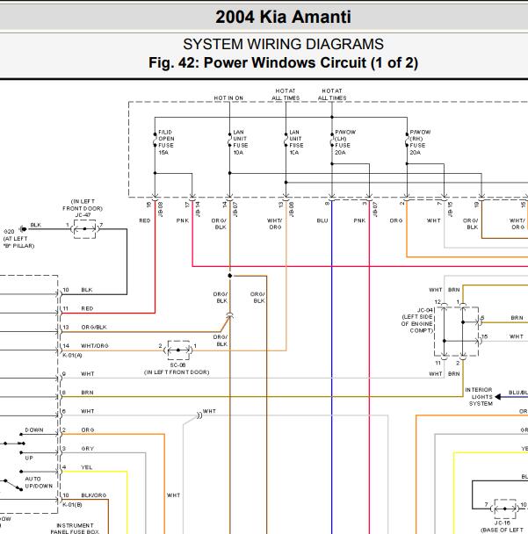The height and width of the screenshot is (534, 528).
Task: Click the JC-16 connector box symbol
Action: coord(505,509)
